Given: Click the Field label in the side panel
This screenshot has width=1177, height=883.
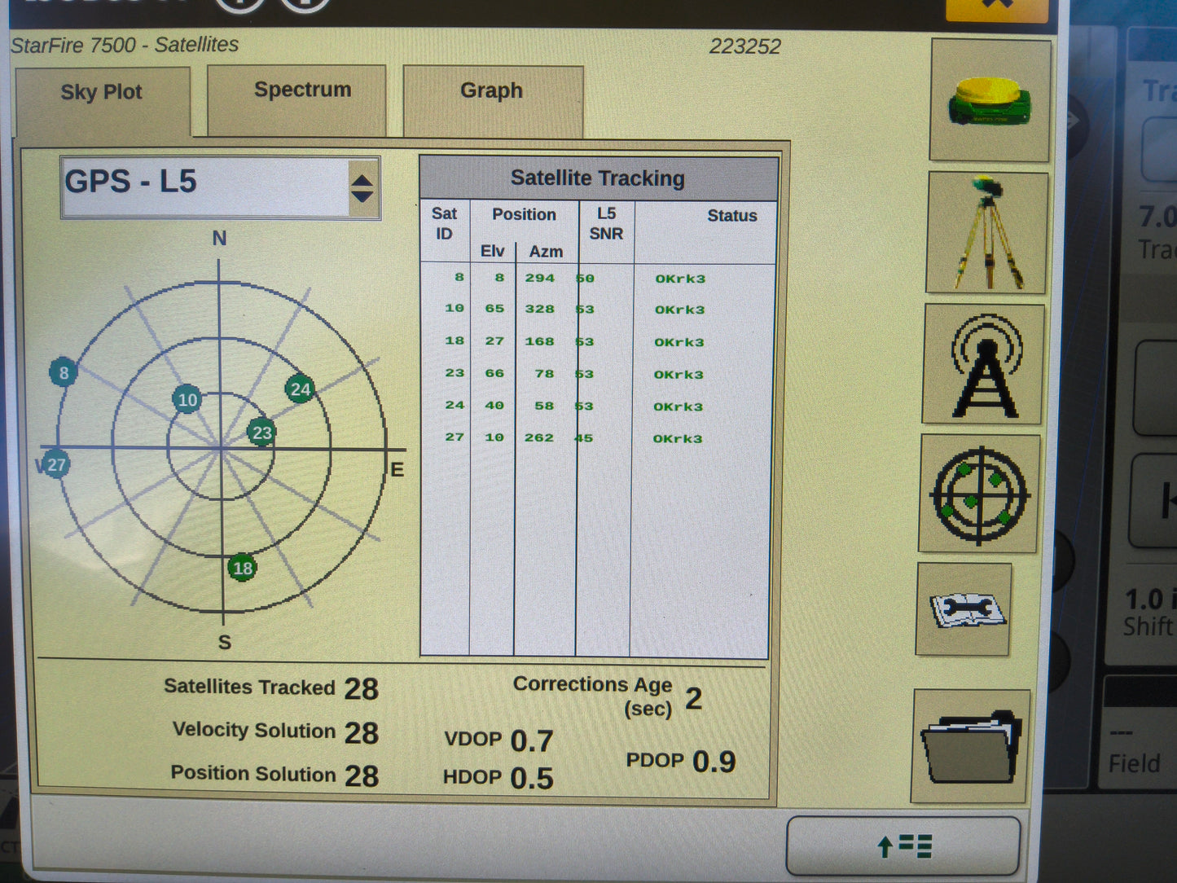Looking at the screenshot, I should [1135, 763].
